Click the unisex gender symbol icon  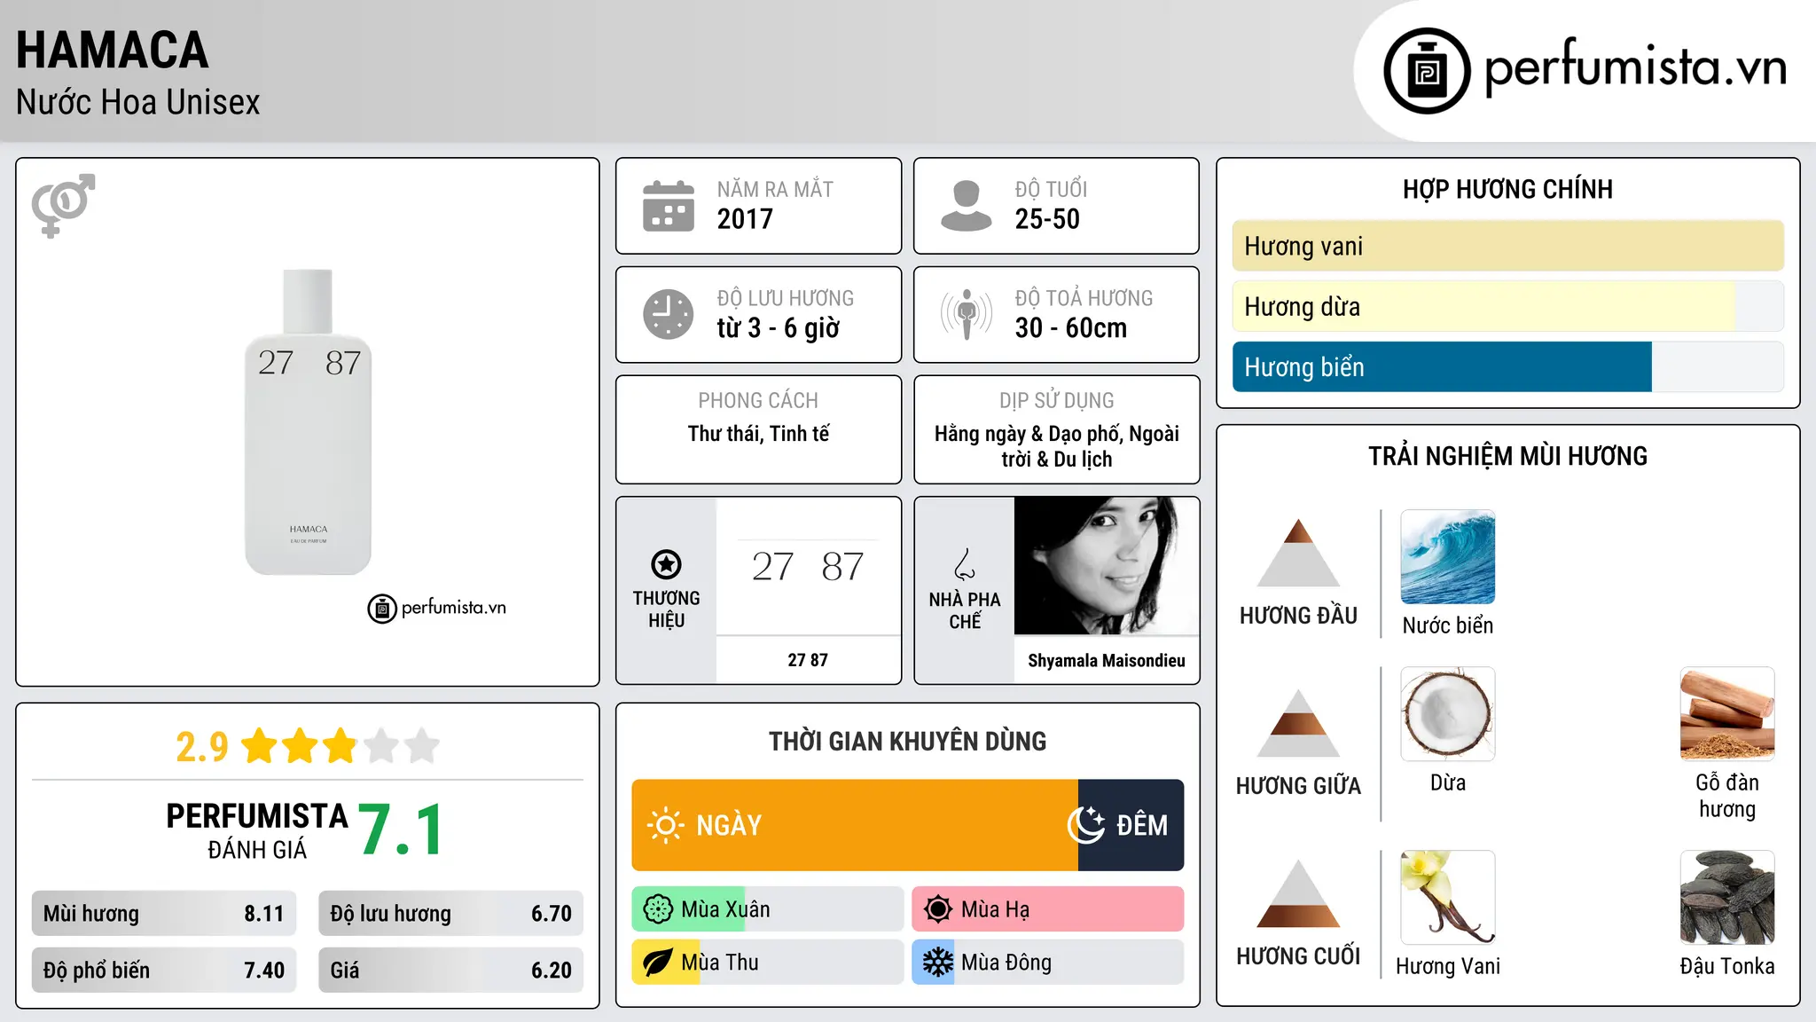63,206
